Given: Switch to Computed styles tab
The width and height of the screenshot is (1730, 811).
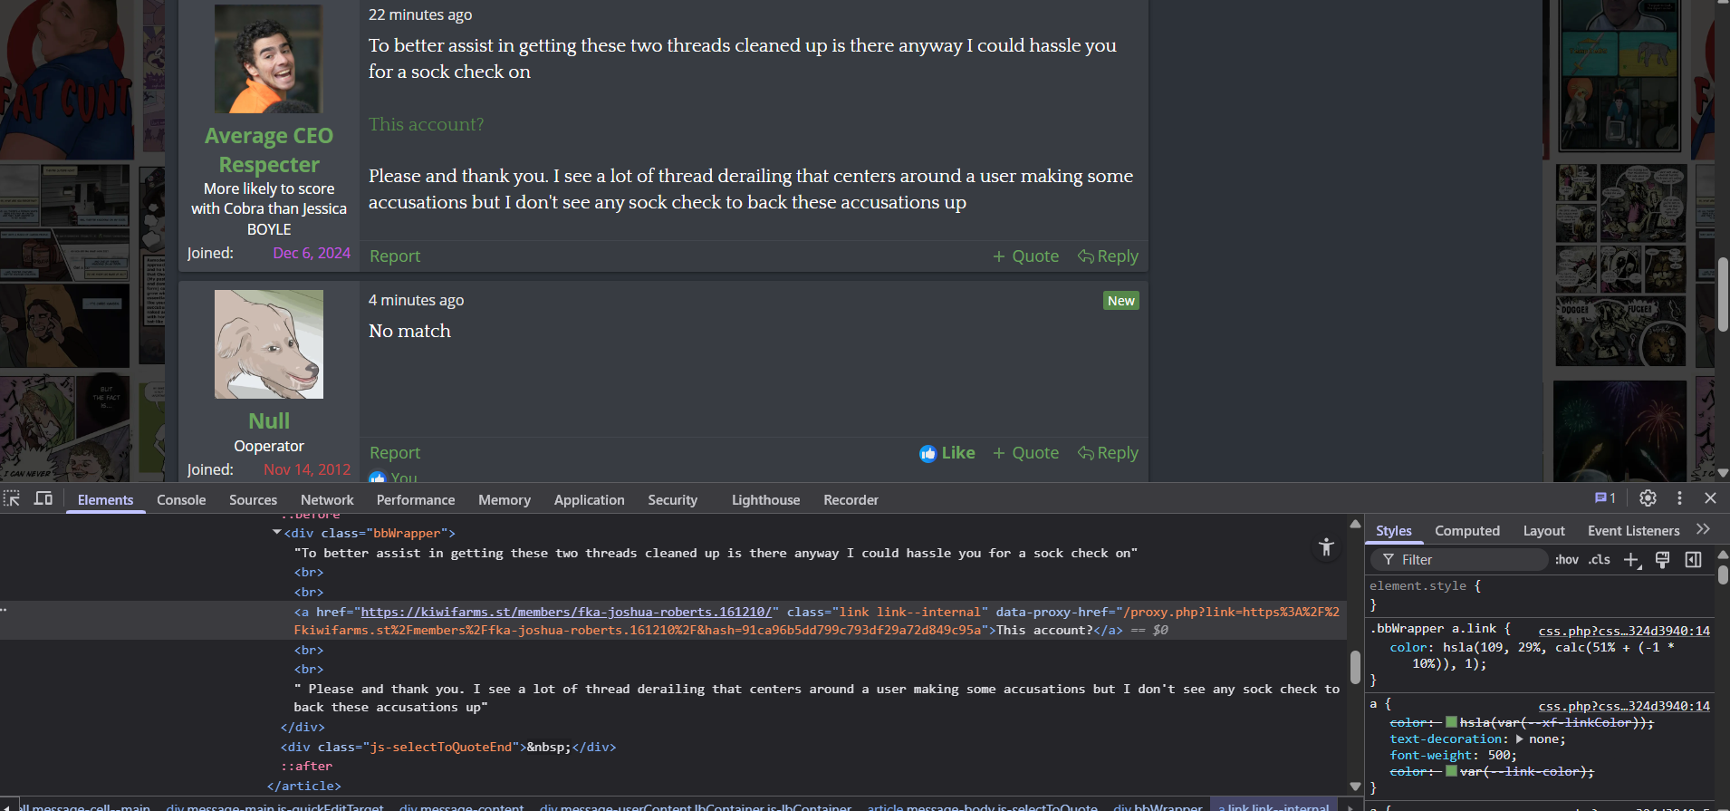Looking at the screenshot, I should pyautogui.click(x=1467, y=531).
